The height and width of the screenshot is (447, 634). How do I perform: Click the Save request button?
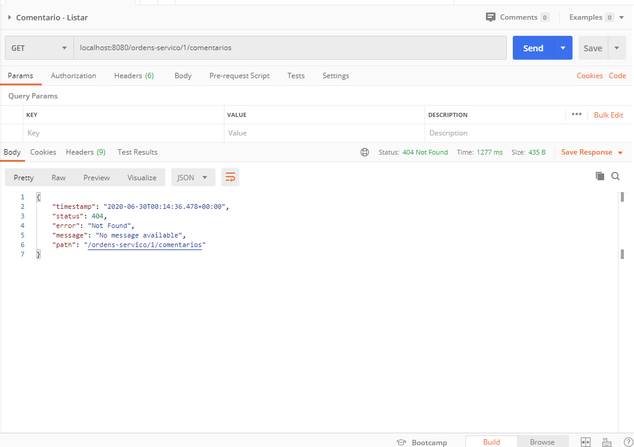pos(593,48)
